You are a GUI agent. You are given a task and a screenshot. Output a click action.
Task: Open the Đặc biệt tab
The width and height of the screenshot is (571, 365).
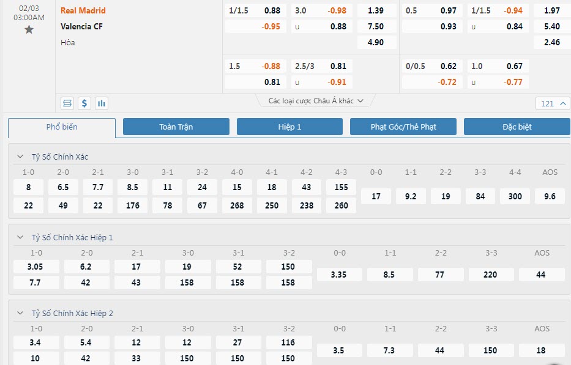[x=517, y=127]
